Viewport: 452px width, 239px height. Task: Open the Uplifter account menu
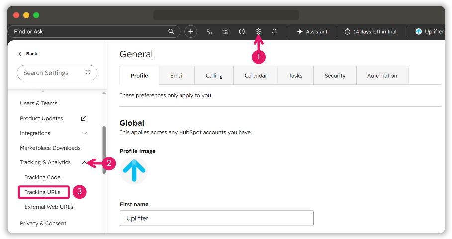tap(429, 32)
